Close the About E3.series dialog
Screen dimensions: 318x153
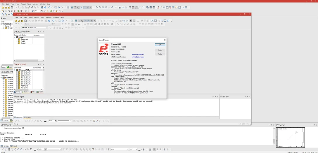click(165, 40)
